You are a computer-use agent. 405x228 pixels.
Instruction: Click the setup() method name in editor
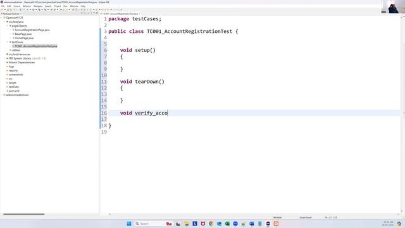point(145,50)
